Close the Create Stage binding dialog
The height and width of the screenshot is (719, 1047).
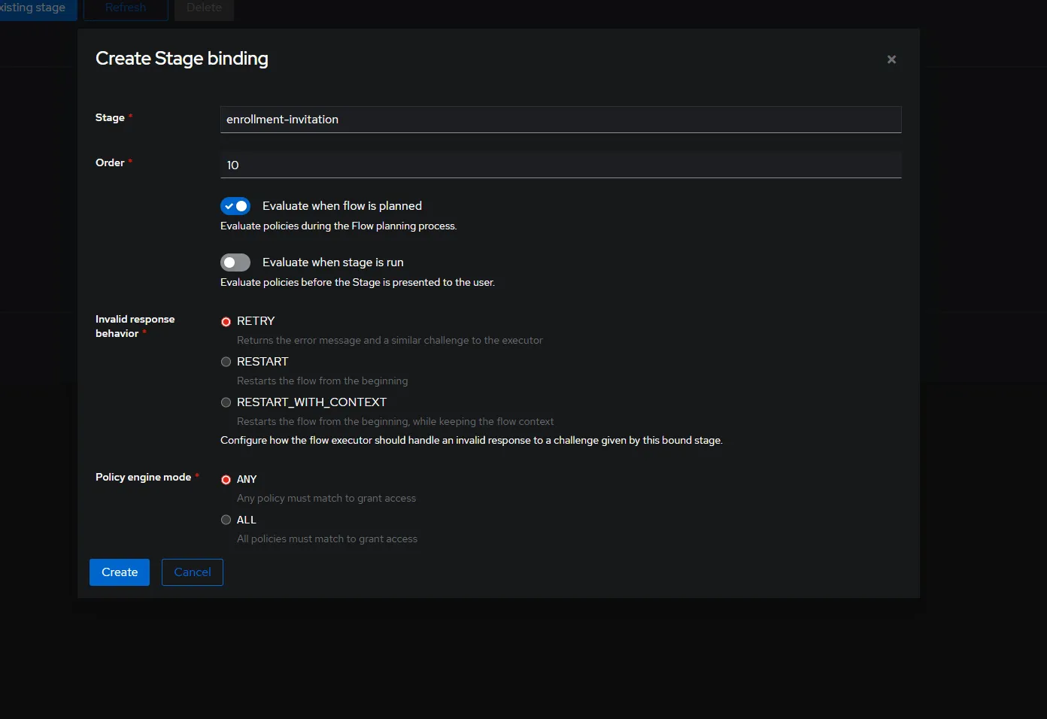(891, 59)
